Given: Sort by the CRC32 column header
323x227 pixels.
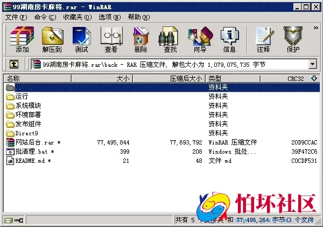Looking at the screenshot, I should point(290,79).
